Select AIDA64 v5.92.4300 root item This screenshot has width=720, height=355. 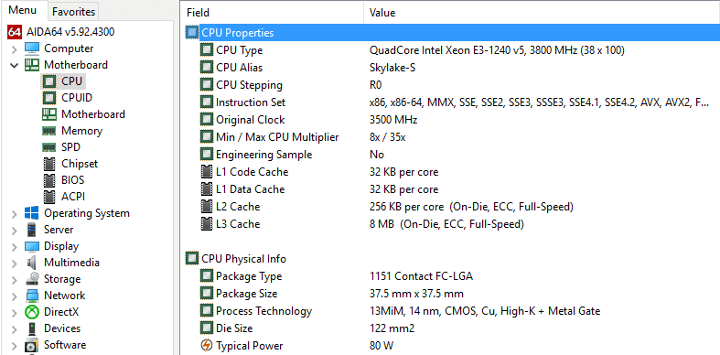(x=70, y=32)
